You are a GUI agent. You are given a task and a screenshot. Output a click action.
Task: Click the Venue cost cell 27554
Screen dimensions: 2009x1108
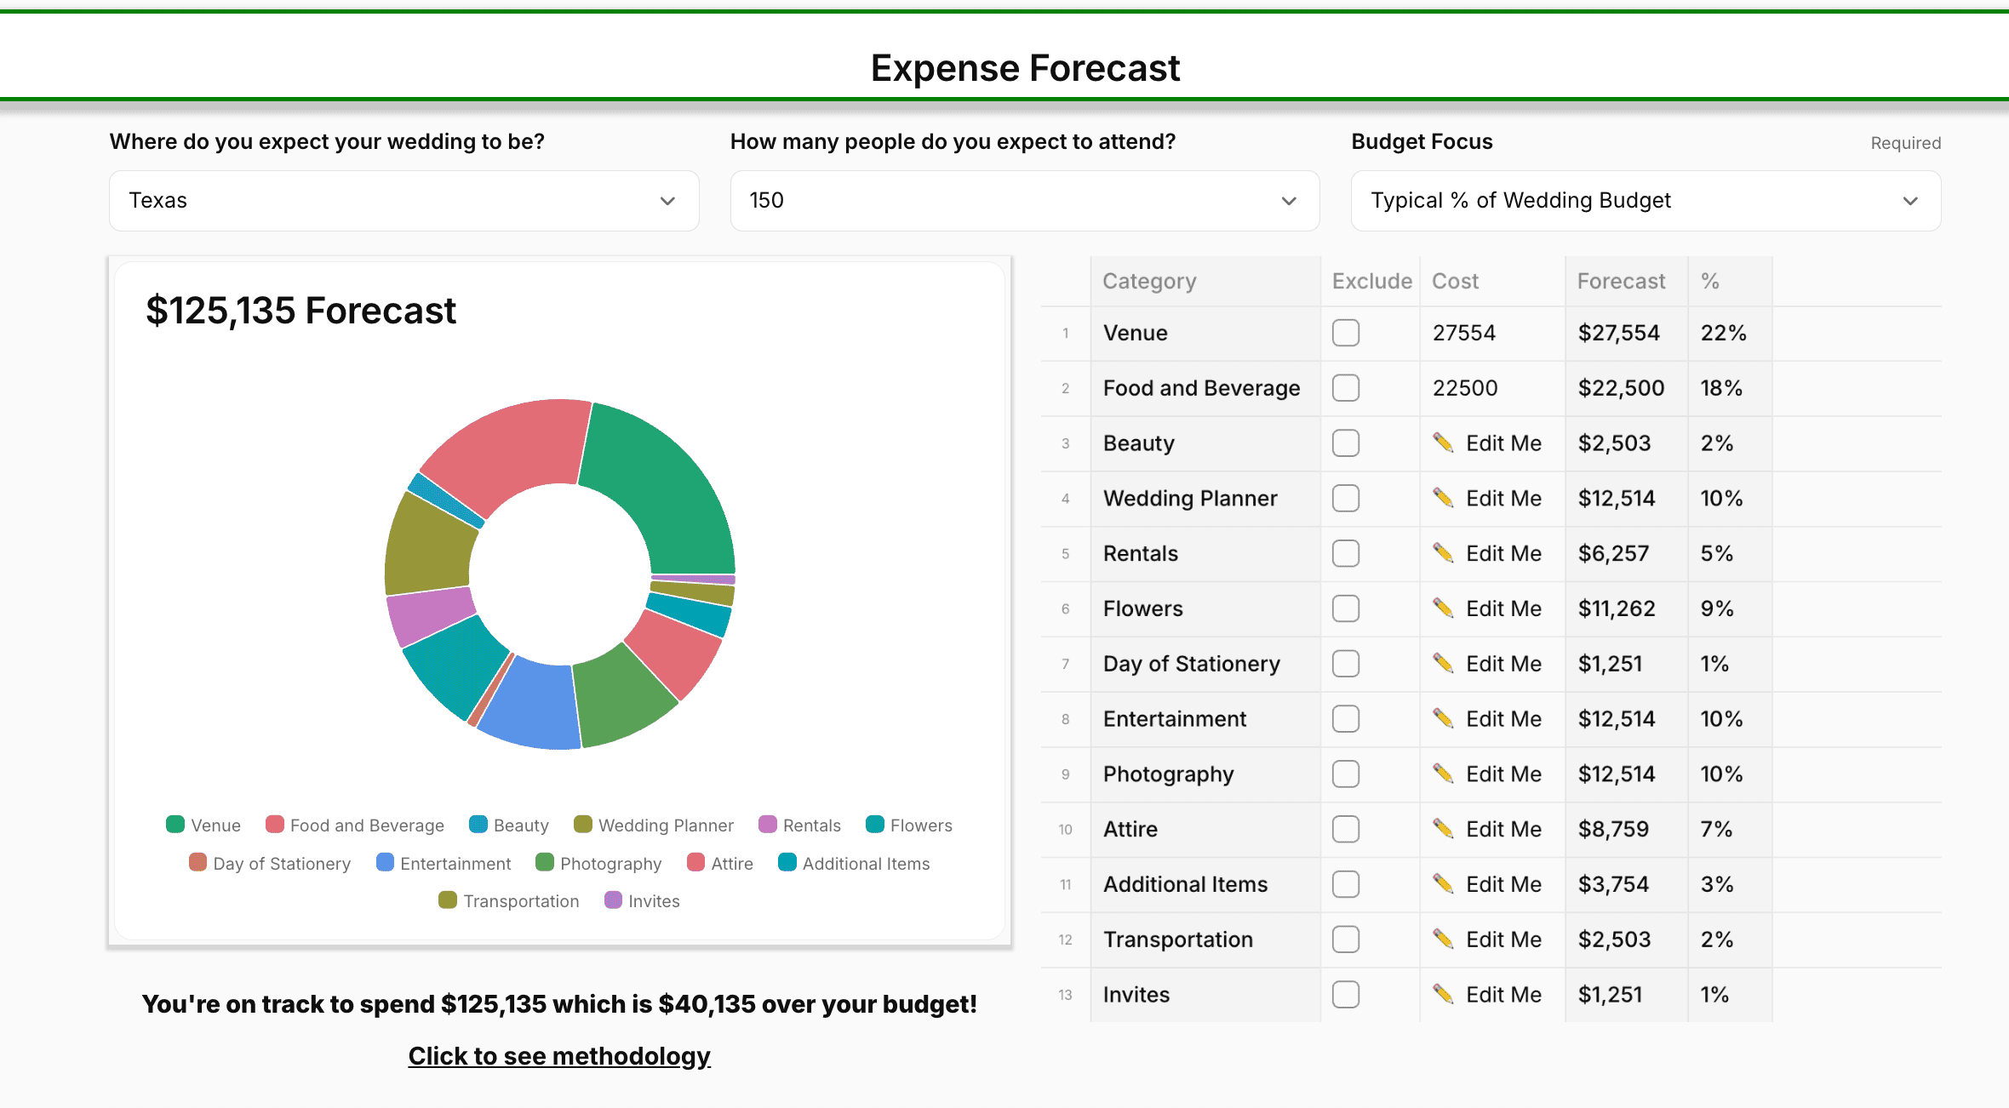[x=1464, y=333]
